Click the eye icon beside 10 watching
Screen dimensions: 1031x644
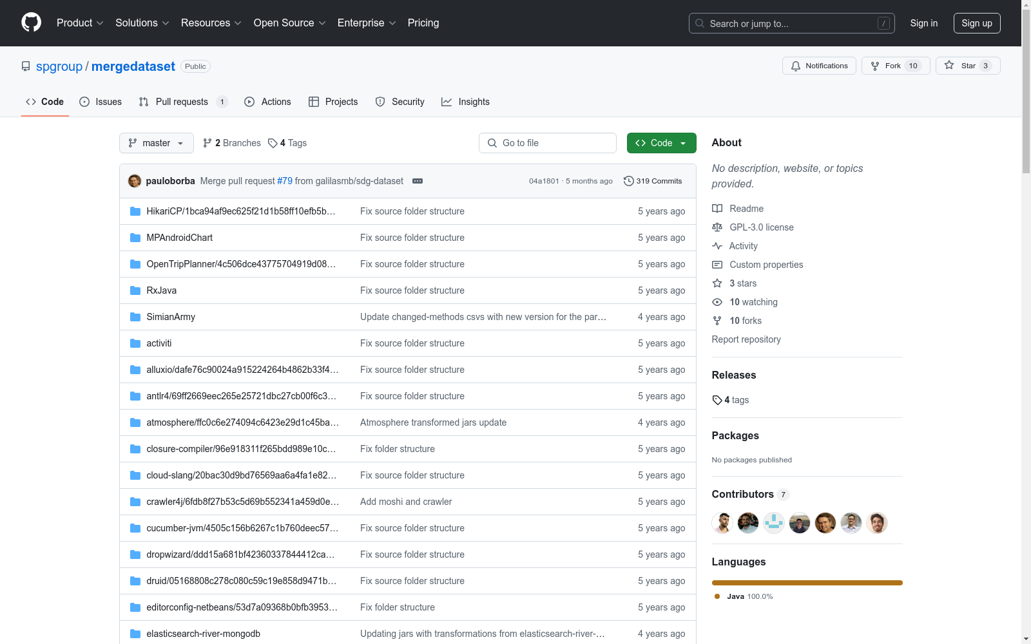point(717,302)
